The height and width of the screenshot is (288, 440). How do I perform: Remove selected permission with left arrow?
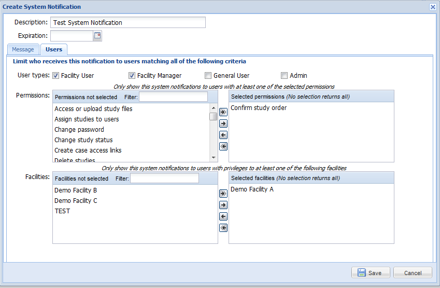pyautogui.click(x=223, y=135)
